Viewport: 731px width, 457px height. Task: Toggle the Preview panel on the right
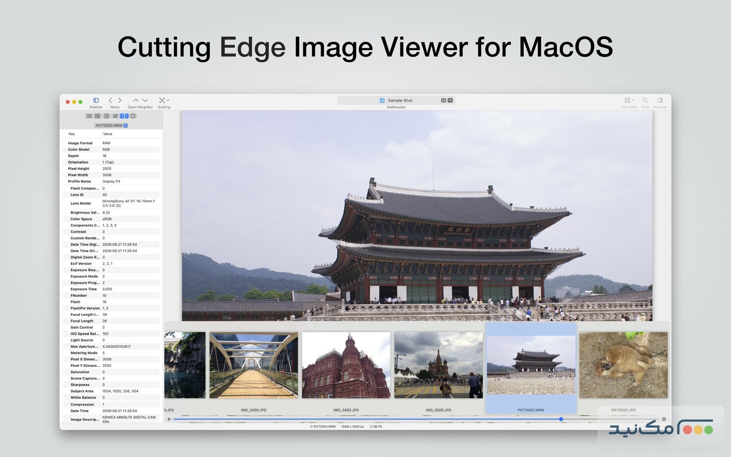tap(660, 100)
